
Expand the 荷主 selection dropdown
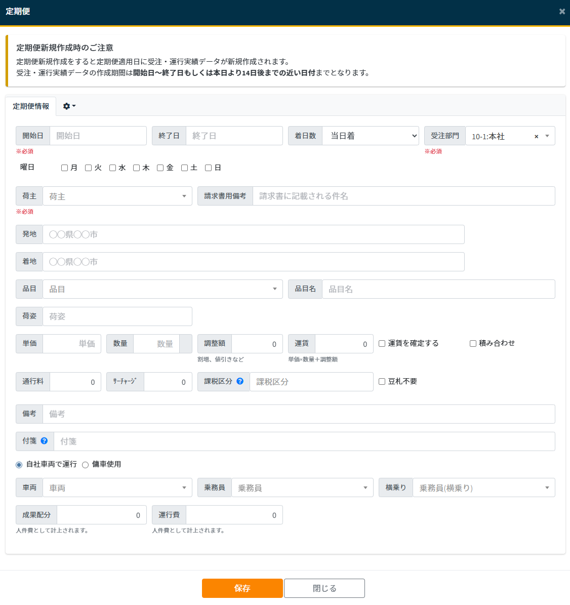click(x=117, y=196)
